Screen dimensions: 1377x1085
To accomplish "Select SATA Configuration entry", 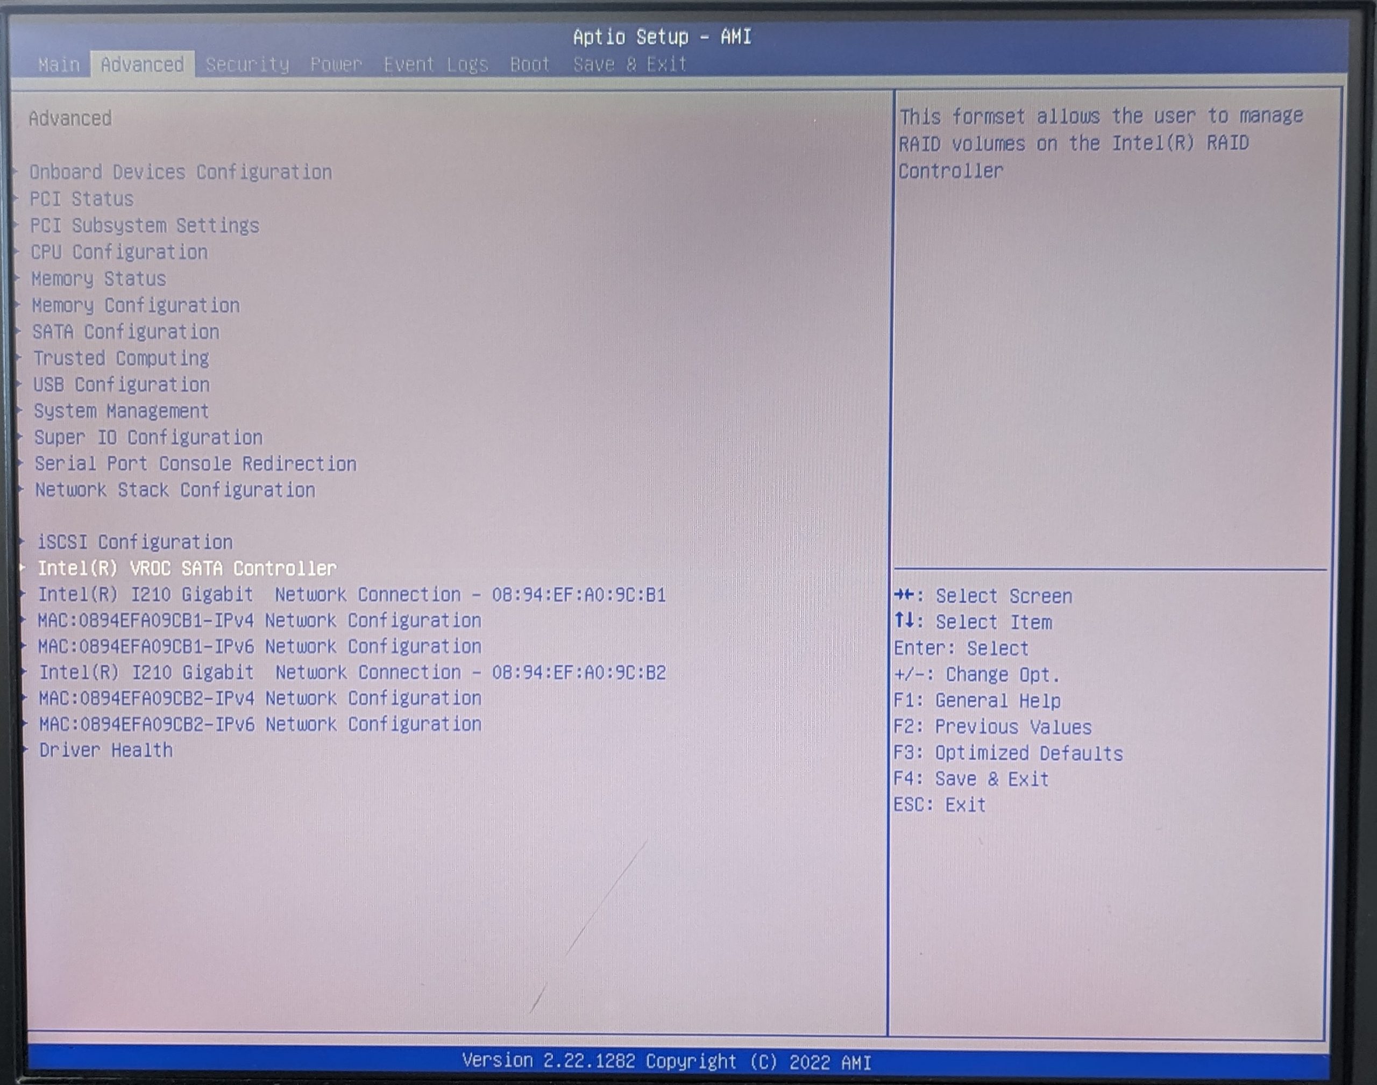I will click(126, 332).
